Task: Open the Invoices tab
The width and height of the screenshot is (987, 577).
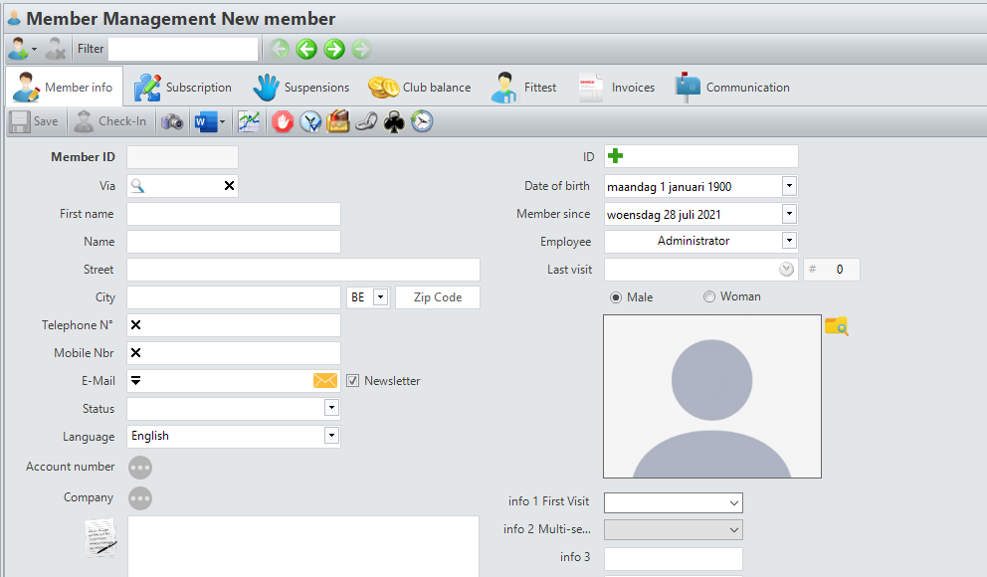Action: point(618,88)
